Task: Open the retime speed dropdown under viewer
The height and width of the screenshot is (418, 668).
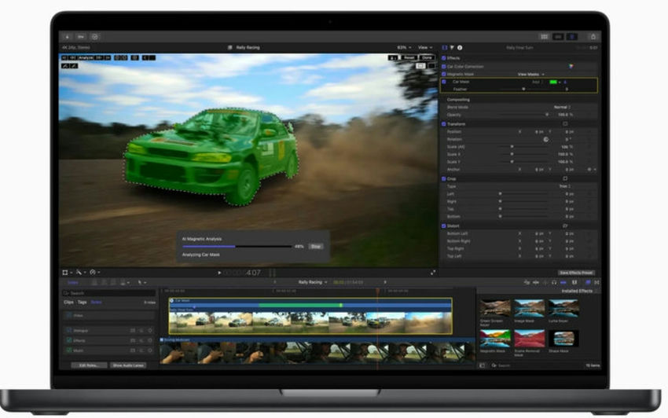Action: [94, 273]
